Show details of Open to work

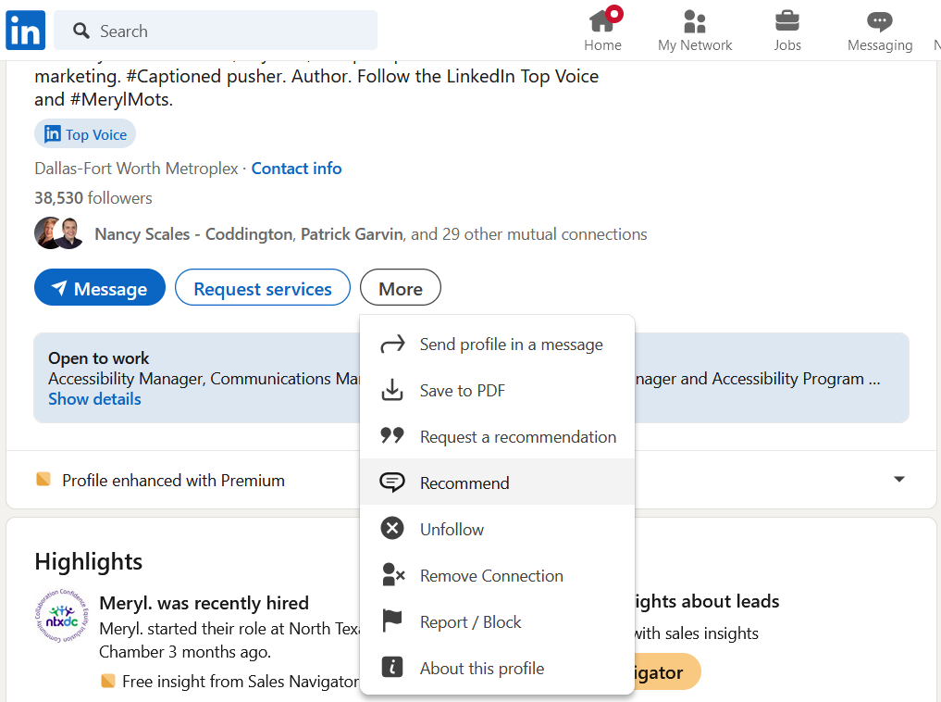93,398
